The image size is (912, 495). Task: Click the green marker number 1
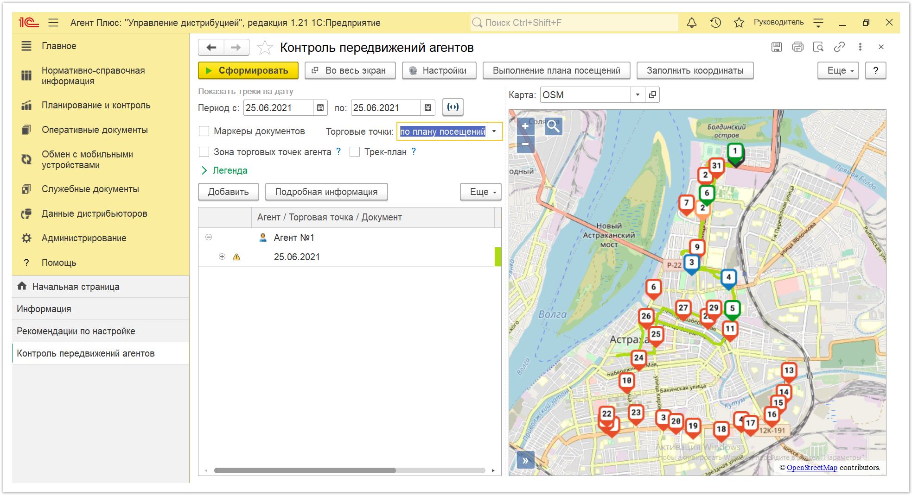click(x=735, y=152)
